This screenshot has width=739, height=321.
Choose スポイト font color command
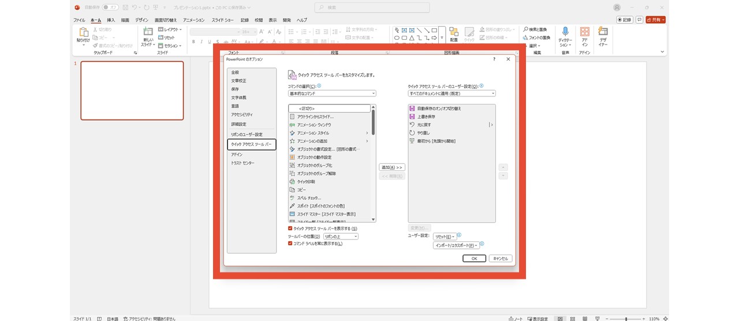(x=329, y=206)
